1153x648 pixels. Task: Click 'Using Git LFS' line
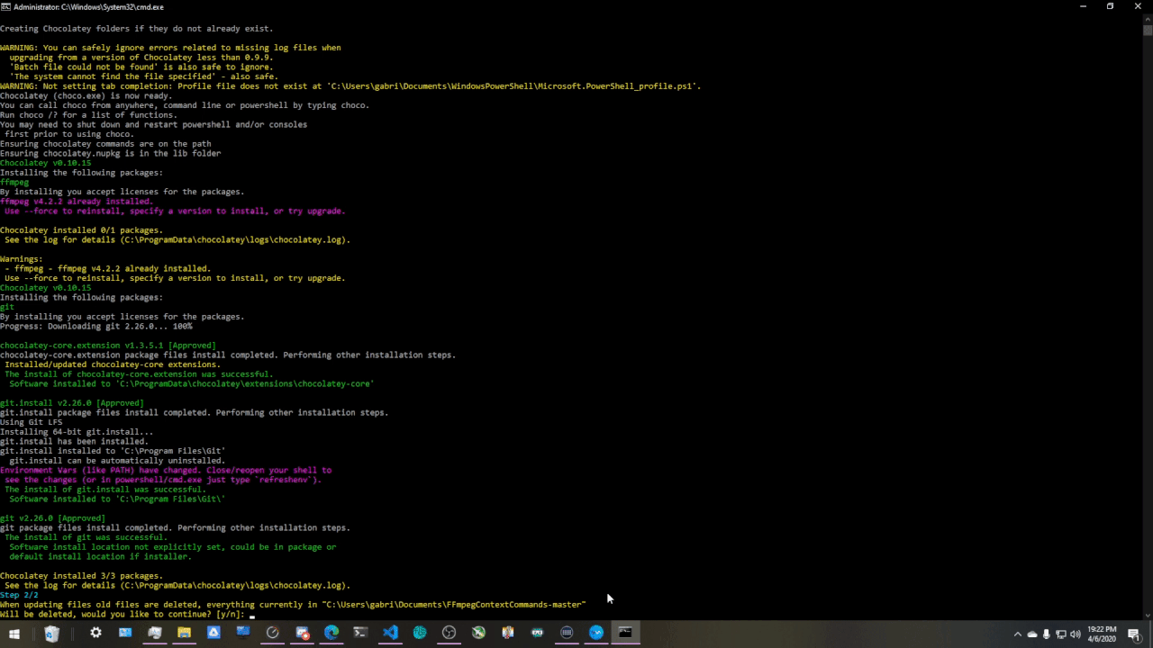point(31,422)
